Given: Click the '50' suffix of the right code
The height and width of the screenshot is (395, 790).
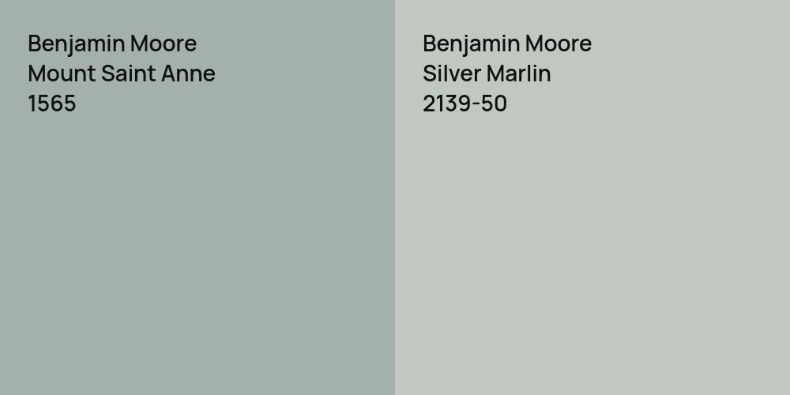Looking at the screenshot, I should pyautogui.click(x=495, y=103).
